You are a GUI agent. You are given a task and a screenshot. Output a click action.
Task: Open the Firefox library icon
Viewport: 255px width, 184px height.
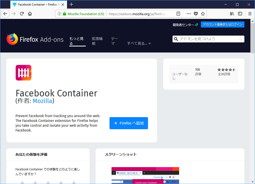232,14
